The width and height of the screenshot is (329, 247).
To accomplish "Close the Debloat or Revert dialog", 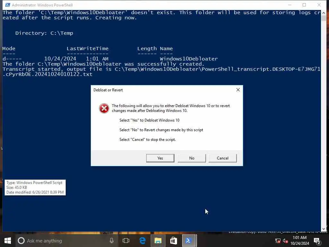I will pyautogui.click(x=238, y=90).
